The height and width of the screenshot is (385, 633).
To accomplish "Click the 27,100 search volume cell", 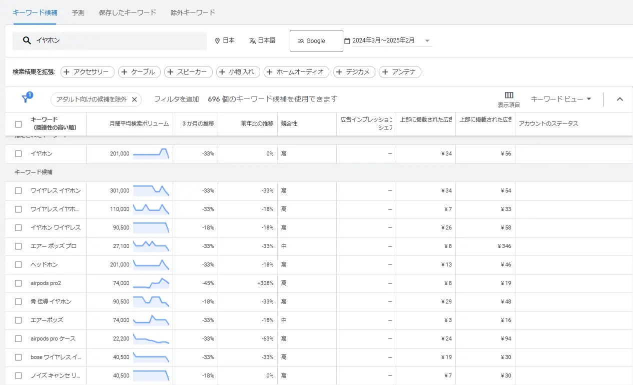I will pyautogui.click(x=121, y=246).
